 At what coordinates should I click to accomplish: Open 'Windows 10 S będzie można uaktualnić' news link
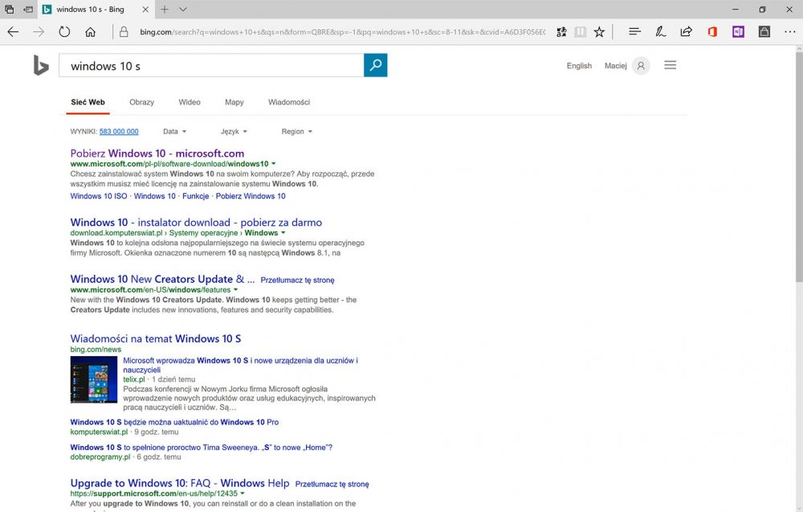coord(174,422)
